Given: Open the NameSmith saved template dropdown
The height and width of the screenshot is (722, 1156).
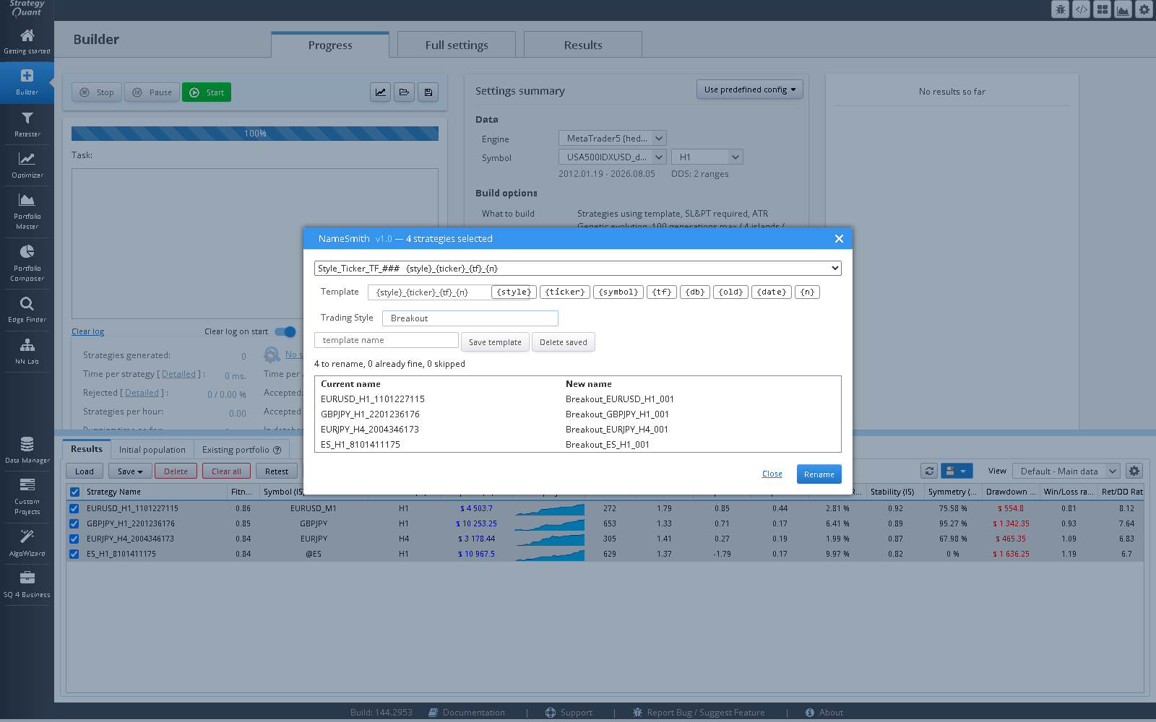Looking at the screenshot, I should (x=578, y=269).
